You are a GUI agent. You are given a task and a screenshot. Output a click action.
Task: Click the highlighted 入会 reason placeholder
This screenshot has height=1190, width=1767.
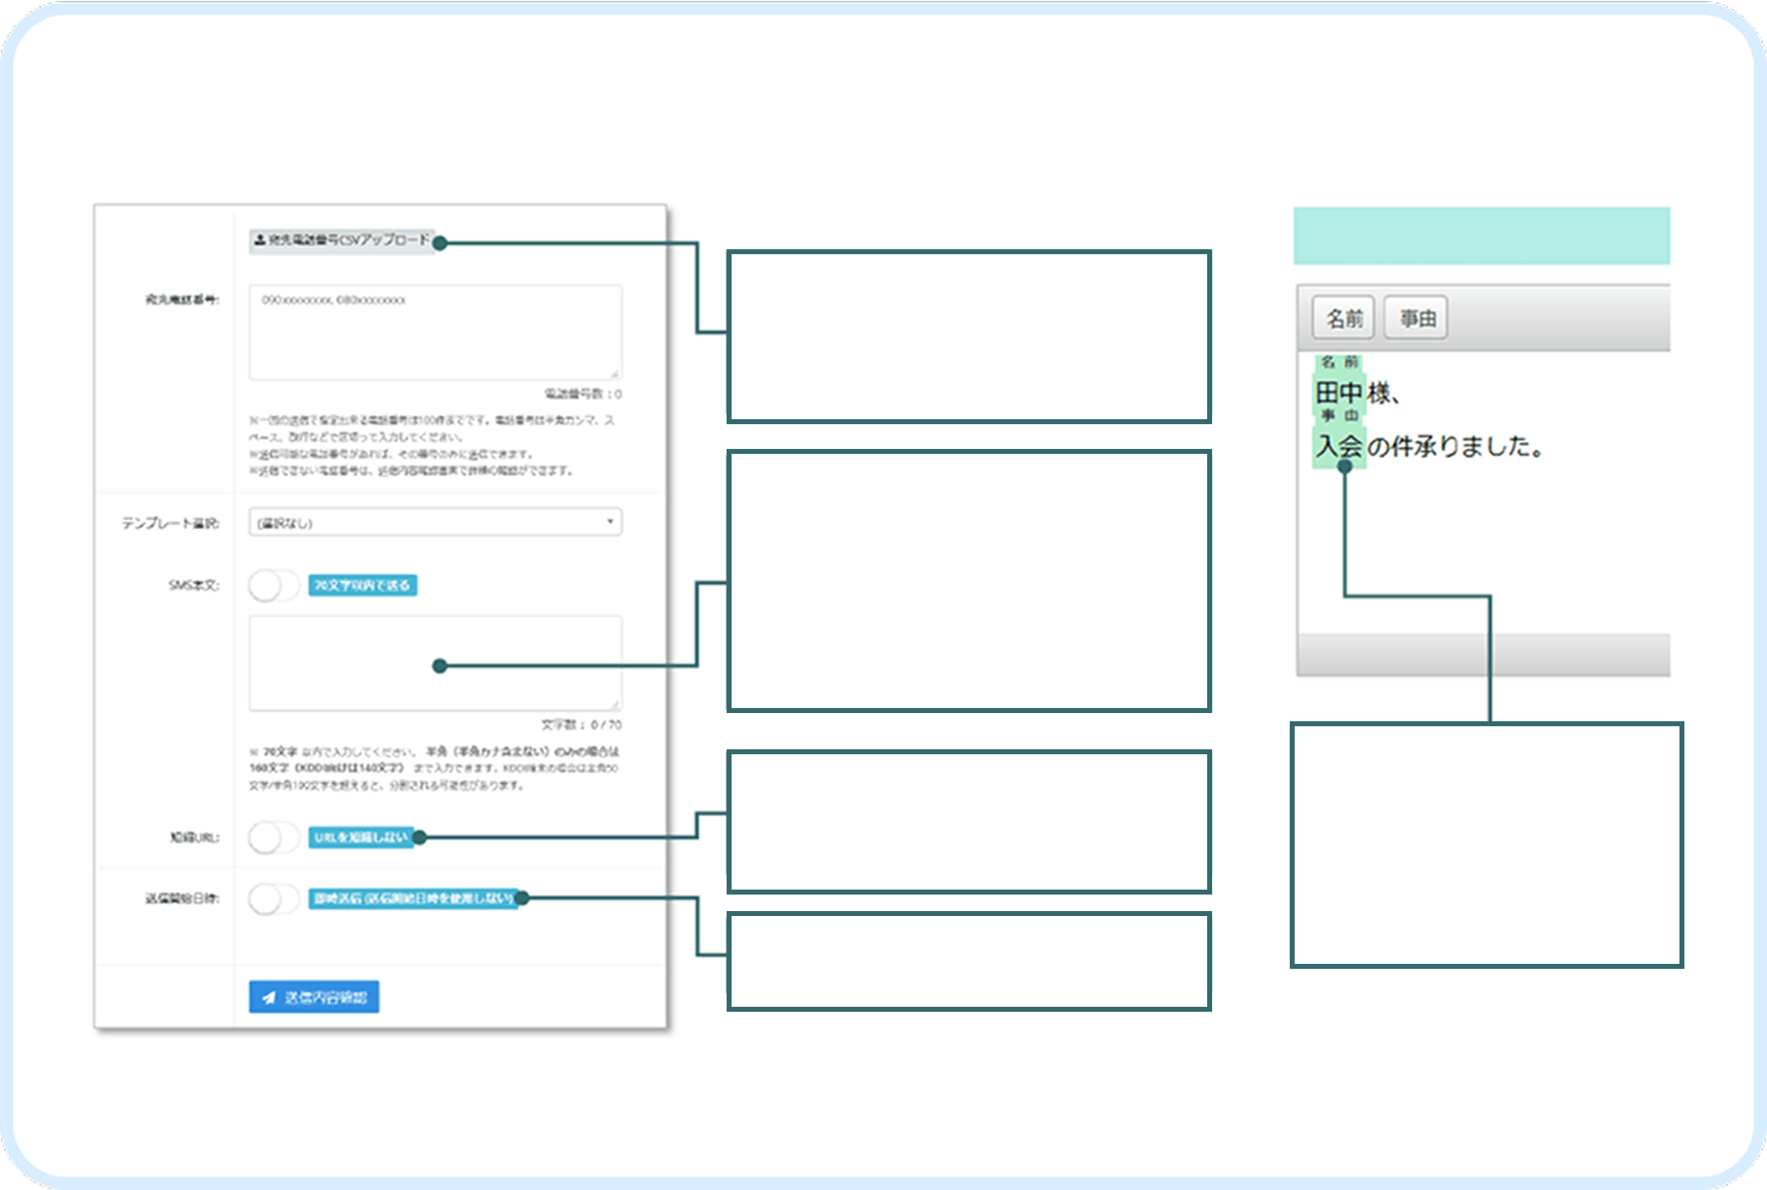point(1339,446)
